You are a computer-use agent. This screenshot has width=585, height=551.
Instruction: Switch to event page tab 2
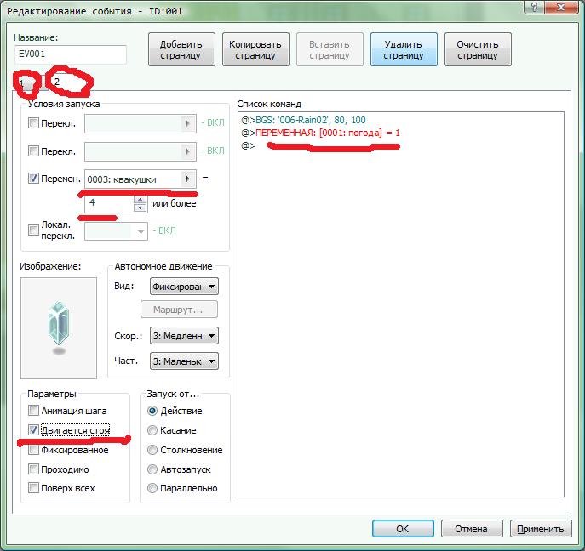(x=58, y=82)
